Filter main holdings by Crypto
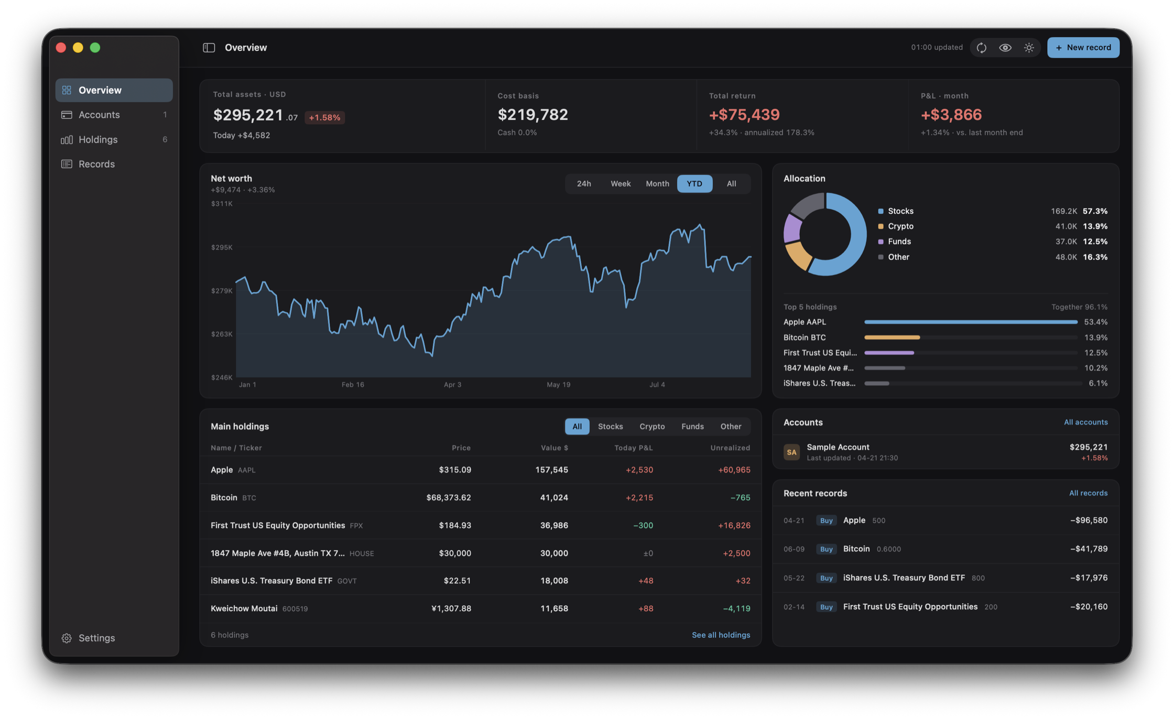 [x=652, y=427]
